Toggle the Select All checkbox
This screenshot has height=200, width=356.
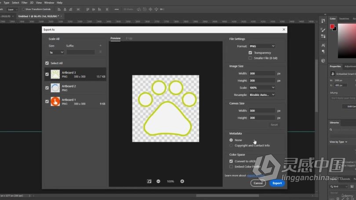(47, 63)
